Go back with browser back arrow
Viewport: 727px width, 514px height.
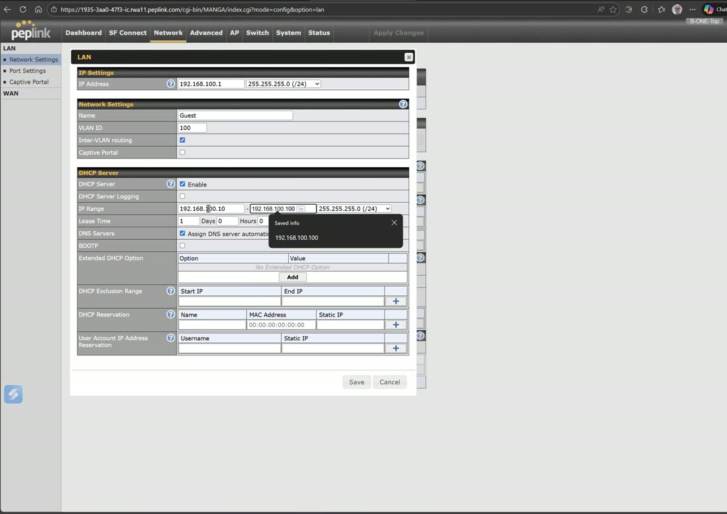coord(7,9)
